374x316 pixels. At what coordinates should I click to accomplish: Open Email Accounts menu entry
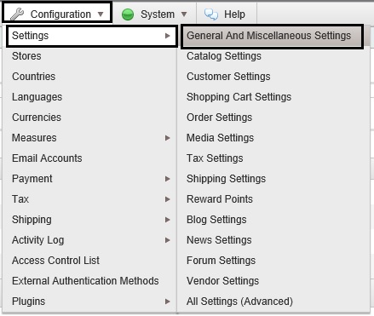coord(89,158)
